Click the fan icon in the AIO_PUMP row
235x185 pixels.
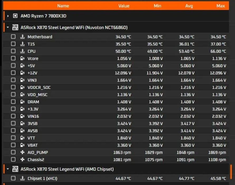[22, 152]
